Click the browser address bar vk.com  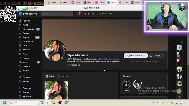[34, 8]
